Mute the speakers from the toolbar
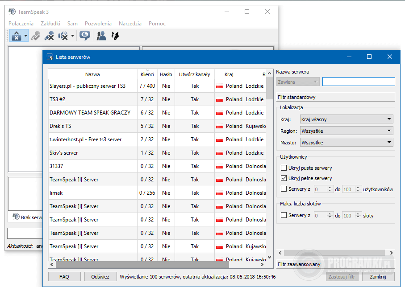Screen dimensions: 405x291 pos(63,36)
